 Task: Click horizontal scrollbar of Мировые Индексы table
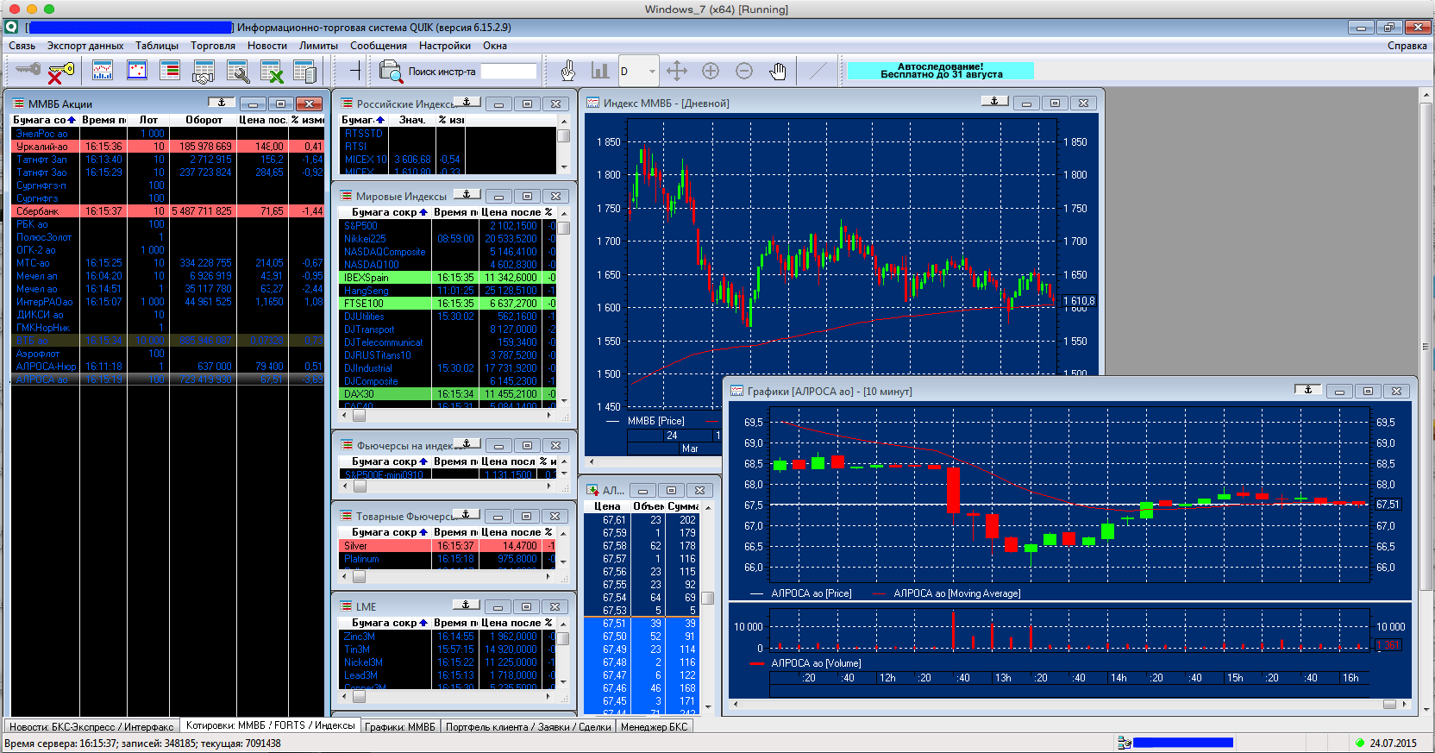click(x=445, y=415)
